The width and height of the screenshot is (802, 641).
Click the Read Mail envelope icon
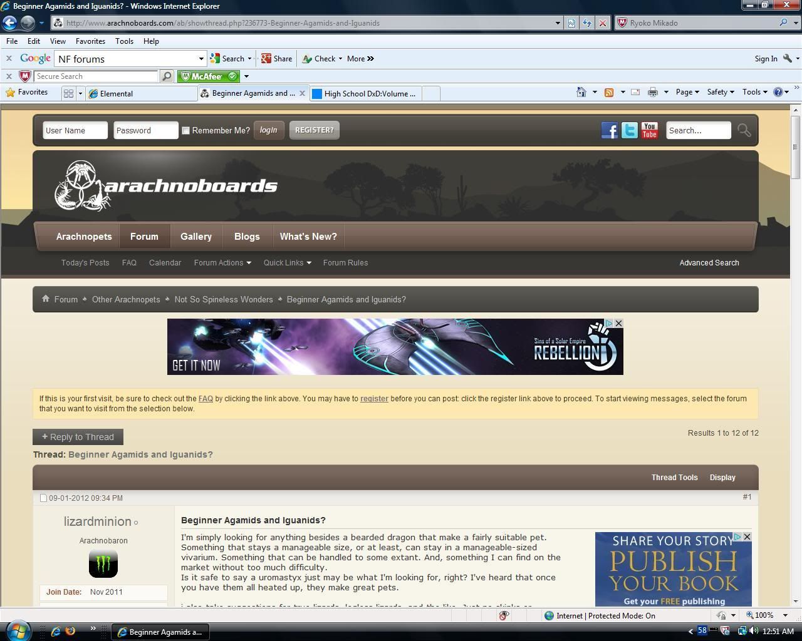tap(635, 92)
